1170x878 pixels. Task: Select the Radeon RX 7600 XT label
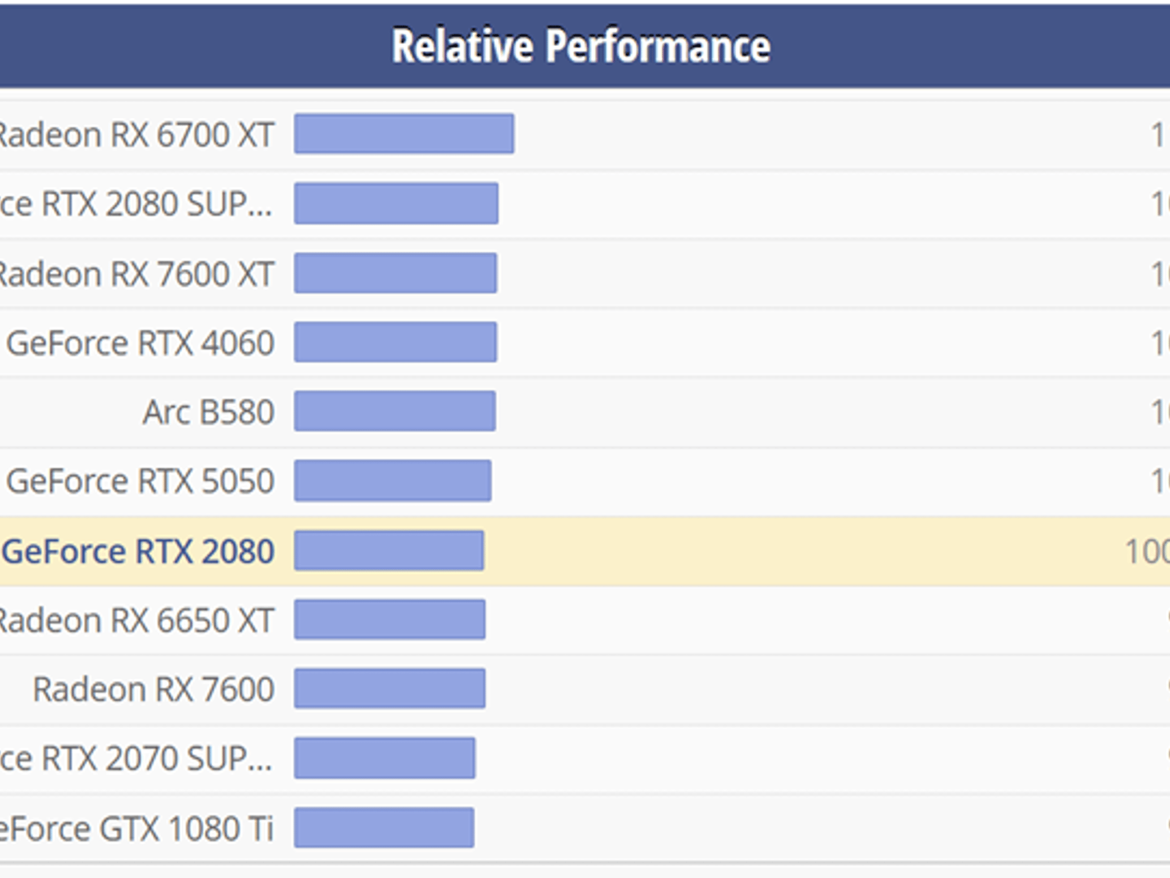(137, 274)
